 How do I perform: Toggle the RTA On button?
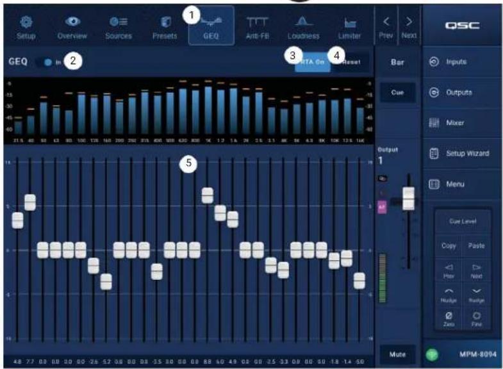(x=313, y=62)
